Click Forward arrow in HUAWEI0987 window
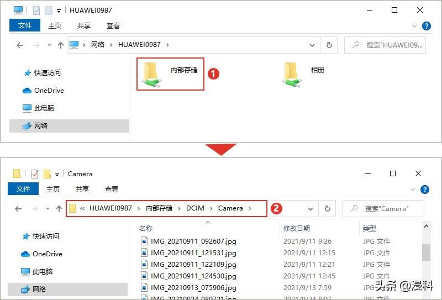Image resolution: width=442 pixels, height=300 pixels. point(36,45)
